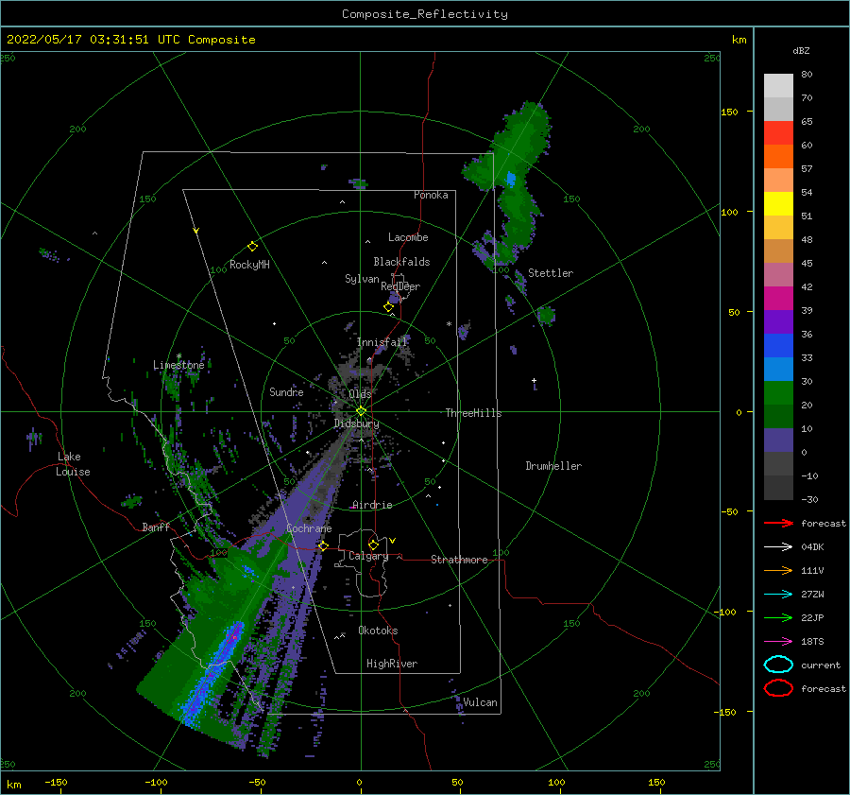Click the red forecast ellipse icon

(x=778, y=688)
